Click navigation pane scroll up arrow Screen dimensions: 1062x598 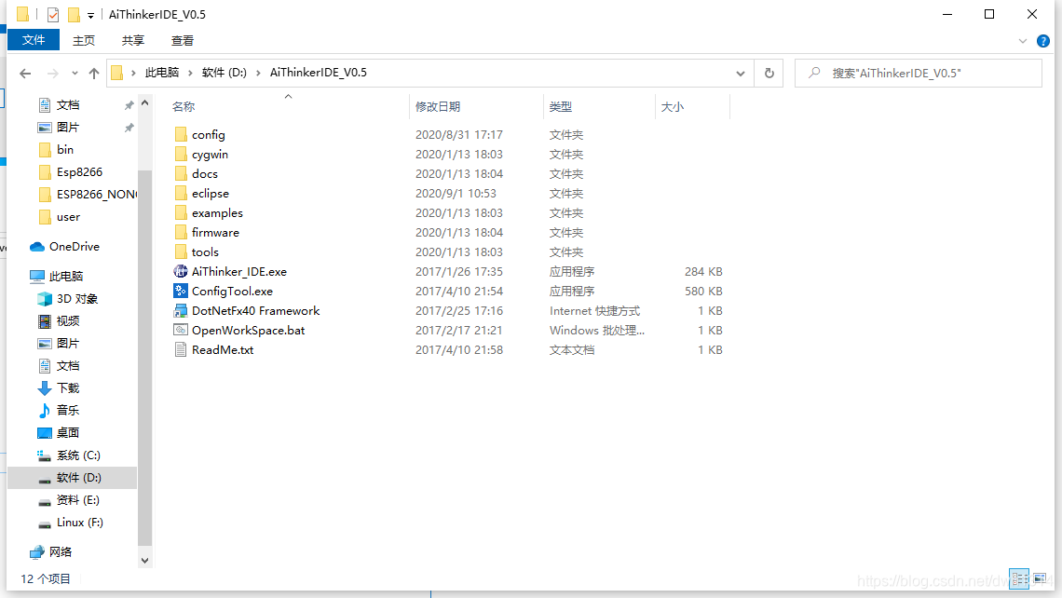click(144, 103)
